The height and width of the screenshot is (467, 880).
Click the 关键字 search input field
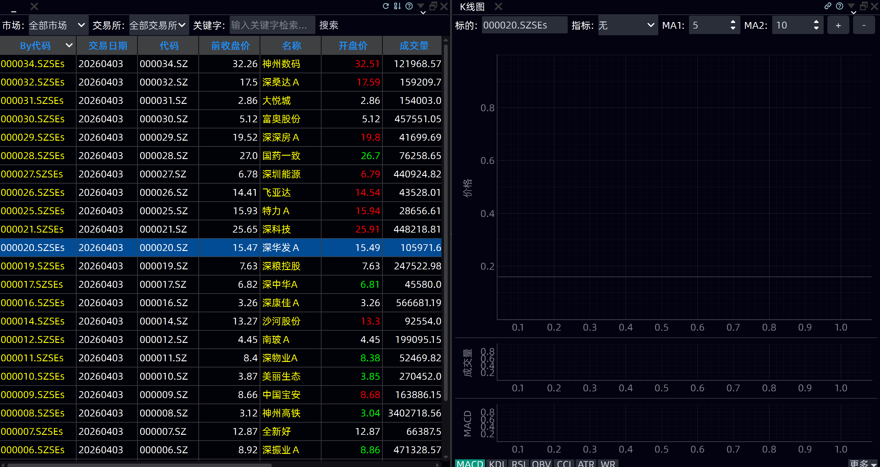(272, 25)
